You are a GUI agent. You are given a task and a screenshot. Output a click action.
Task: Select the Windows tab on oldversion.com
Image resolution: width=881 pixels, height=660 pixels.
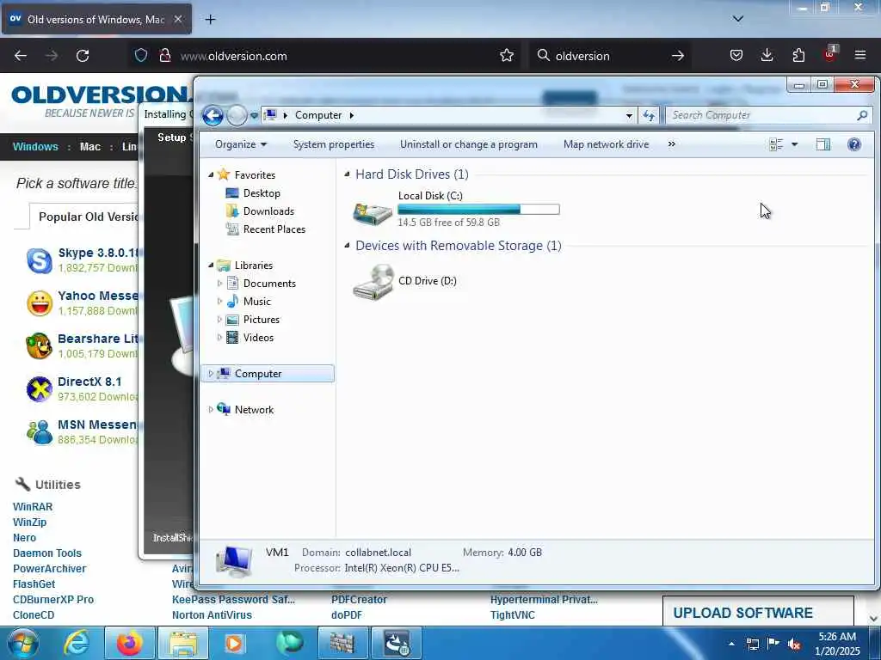point(35,146)
